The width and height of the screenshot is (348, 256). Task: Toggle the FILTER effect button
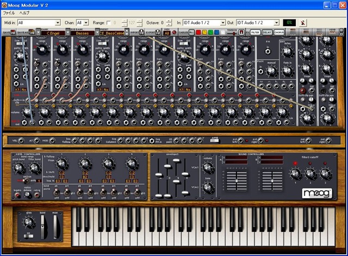pyautogui.click(x=255, y=33)
